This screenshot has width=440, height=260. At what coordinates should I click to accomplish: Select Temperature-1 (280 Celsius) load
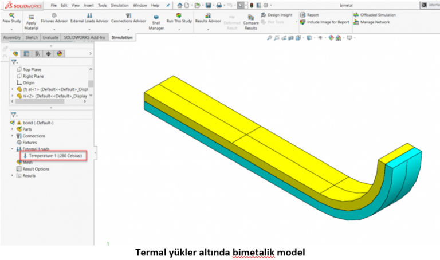(x=55, y=156)
